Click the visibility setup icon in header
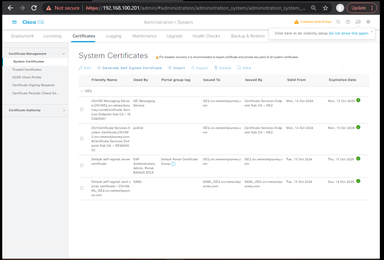Image resolution: width=384 pixels, height=260 pixels. tap(358, 22)
